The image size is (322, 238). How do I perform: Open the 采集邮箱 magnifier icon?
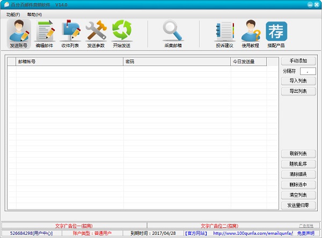click(x=173, y=33)
